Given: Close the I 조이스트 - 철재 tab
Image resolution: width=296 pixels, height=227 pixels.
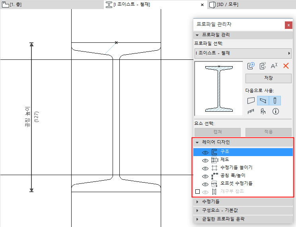Looking at the screenshot, I should (x=202, y=5).
